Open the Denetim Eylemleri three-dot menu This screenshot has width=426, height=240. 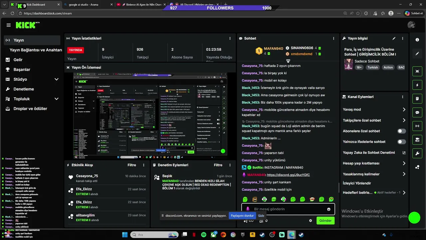(x=230, y=165)
